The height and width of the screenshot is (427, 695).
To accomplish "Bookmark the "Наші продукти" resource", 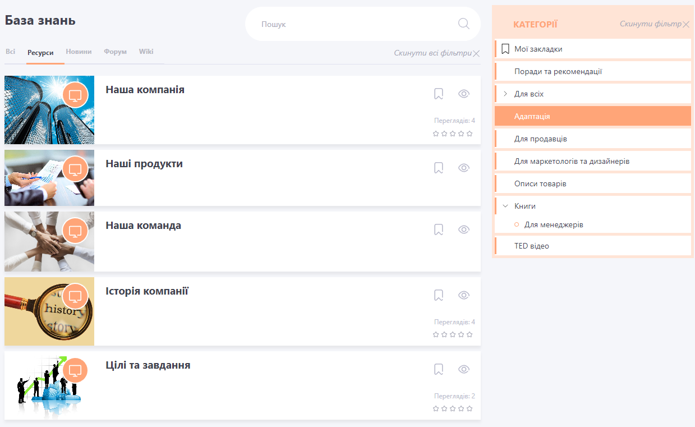I will (x=439, y=168).
